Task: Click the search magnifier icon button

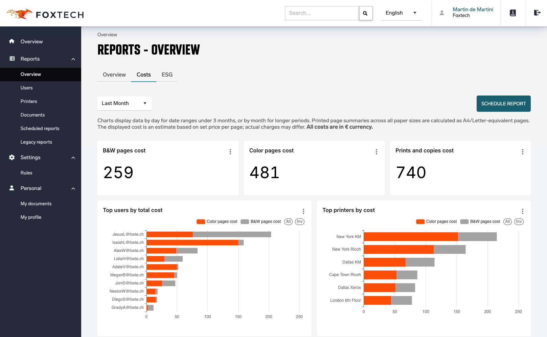Action: (x=365, y=13)
